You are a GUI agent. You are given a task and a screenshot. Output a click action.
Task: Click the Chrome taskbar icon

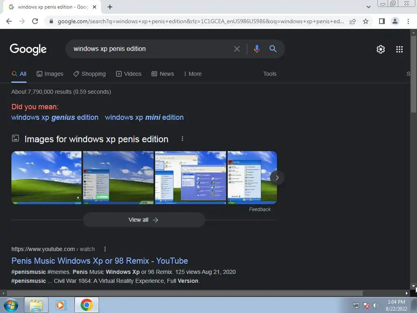(87, 305)
